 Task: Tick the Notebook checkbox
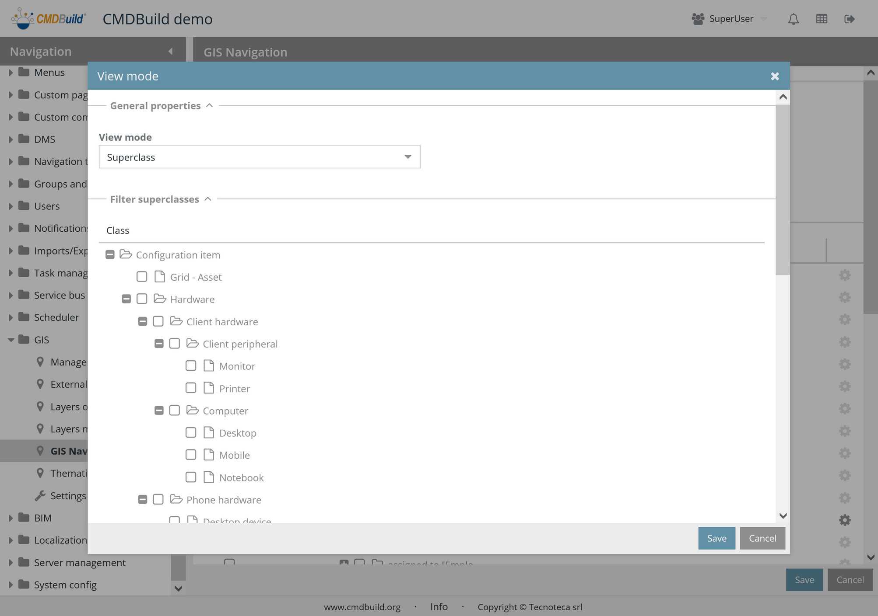(x=191, y=477)
